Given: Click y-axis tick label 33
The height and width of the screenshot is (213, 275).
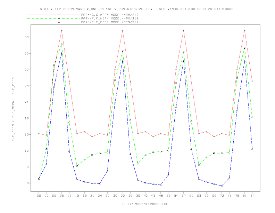Looking at the screenshot, I should click(x=26, y=37).
